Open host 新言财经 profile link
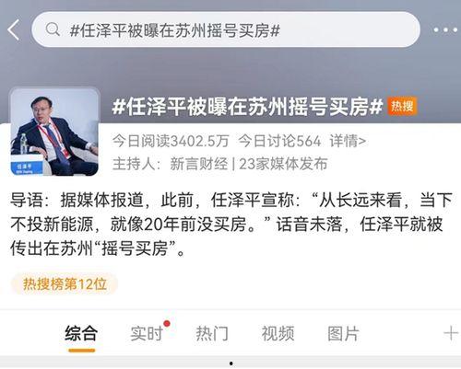The height and width of the screenshot is (369, 461). pyautogui.click(x=199, y=164)
